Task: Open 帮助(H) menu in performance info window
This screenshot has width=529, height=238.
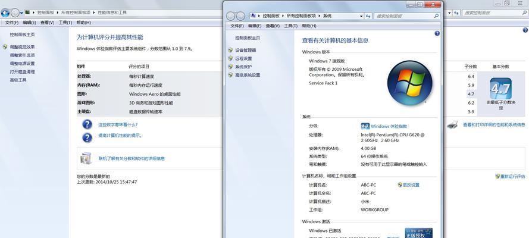Action: [84, 22]
